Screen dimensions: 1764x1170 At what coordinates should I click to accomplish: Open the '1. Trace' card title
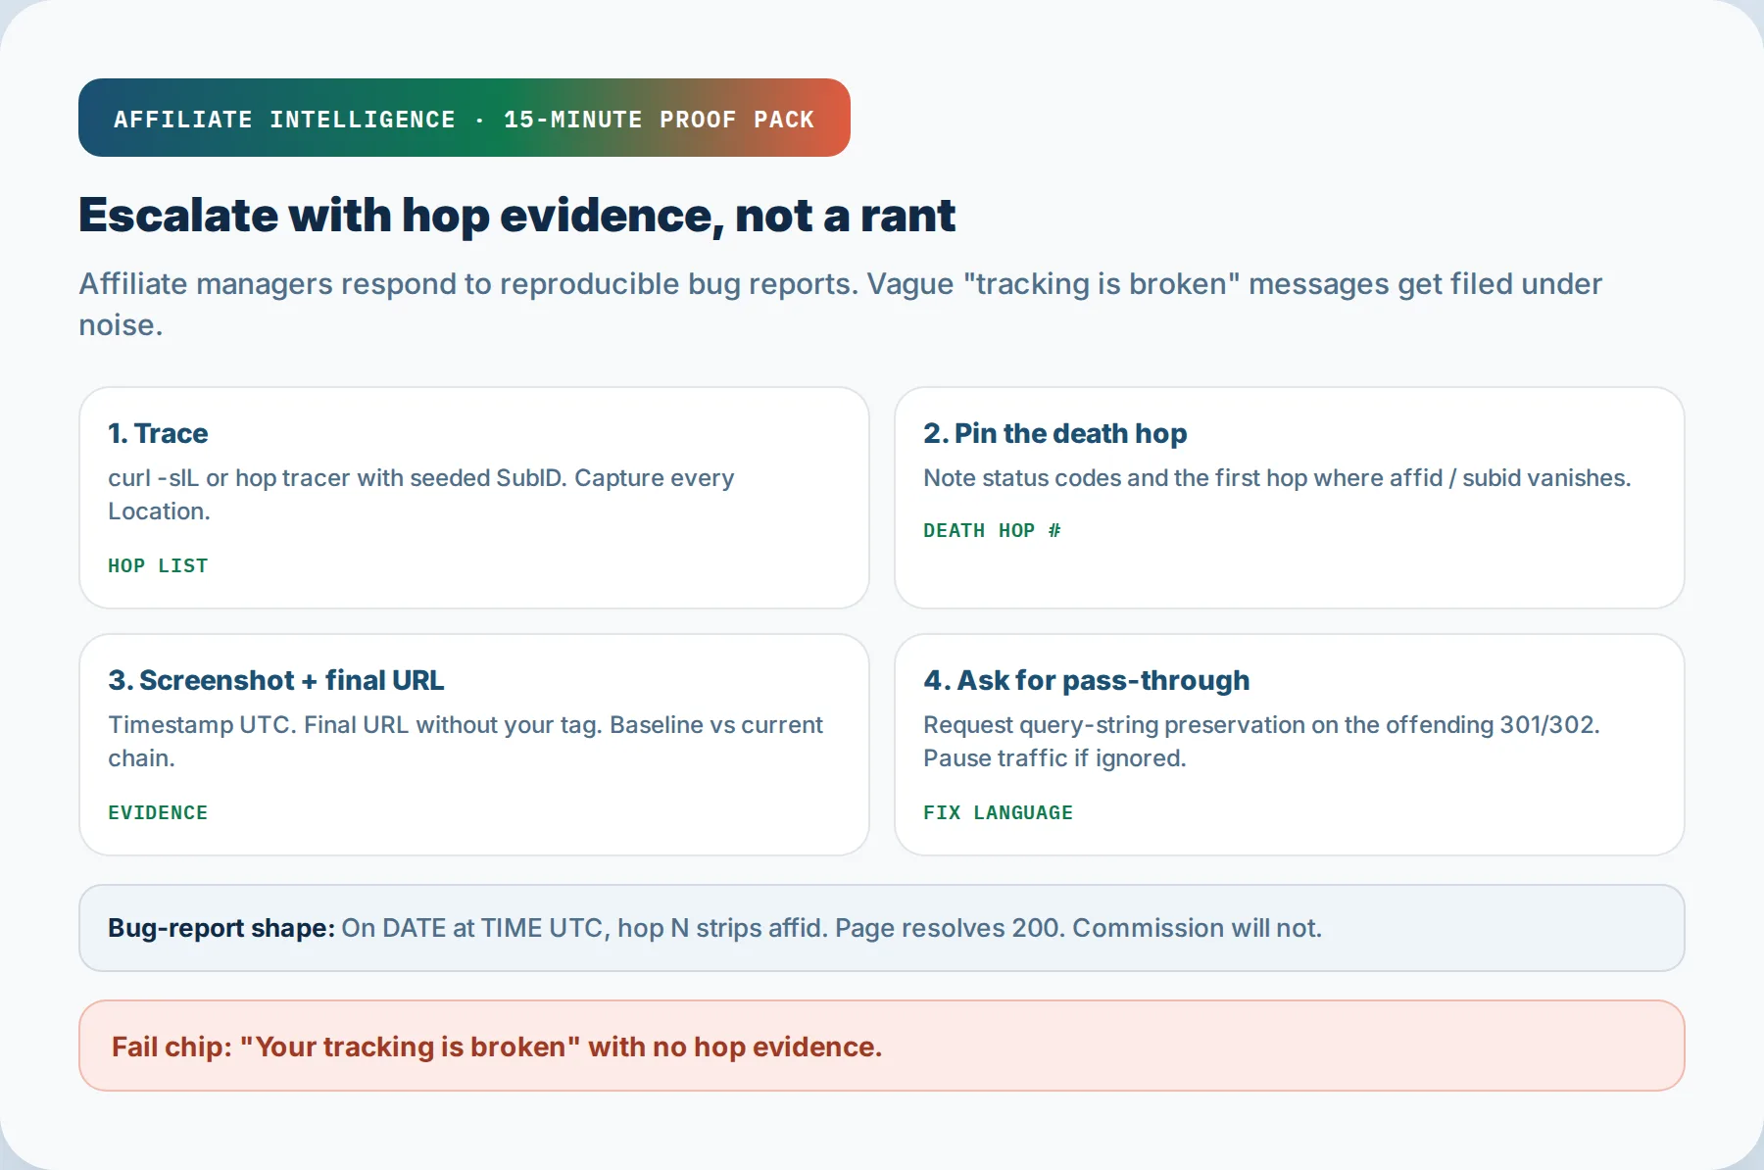(158, 433)
